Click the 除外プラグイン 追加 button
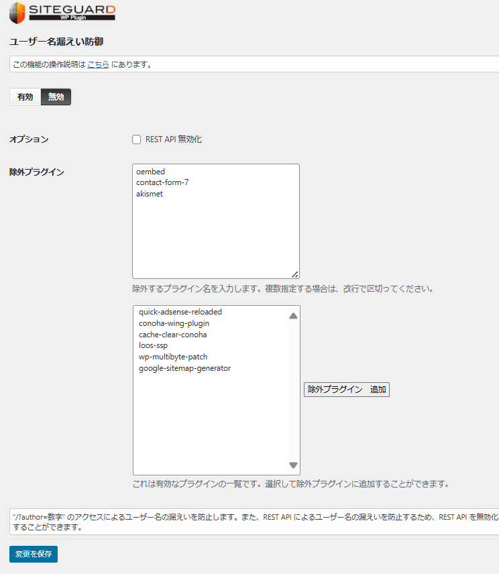The image size is (499, 574). (x=347, y=390)
